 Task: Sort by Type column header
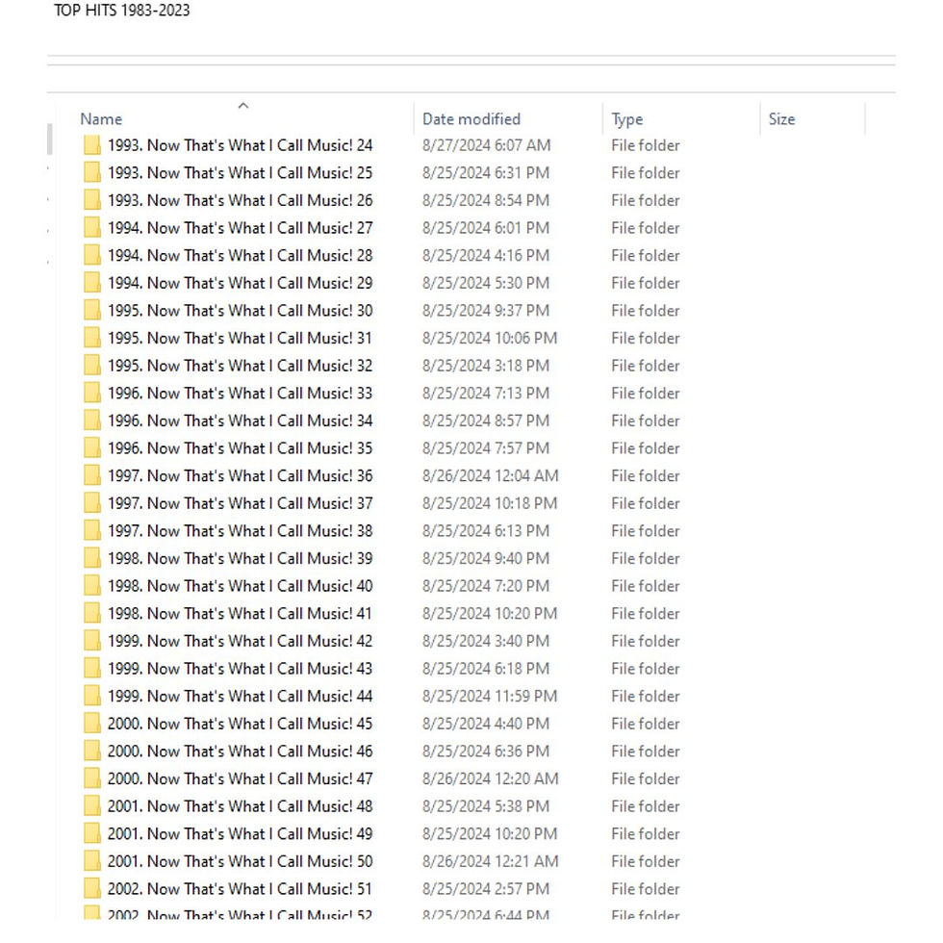click(627, 119)
